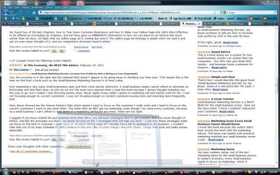The width and height of the screenshot is (280, 175).
Task: Open the File menu
Action: 4,7
